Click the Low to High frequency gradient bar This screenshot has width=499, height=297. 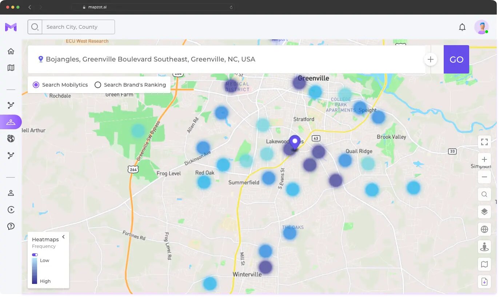[35, 271]
